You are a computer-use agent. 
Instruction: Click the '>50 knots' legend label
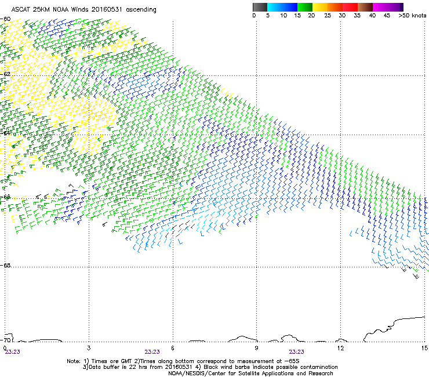412,16
